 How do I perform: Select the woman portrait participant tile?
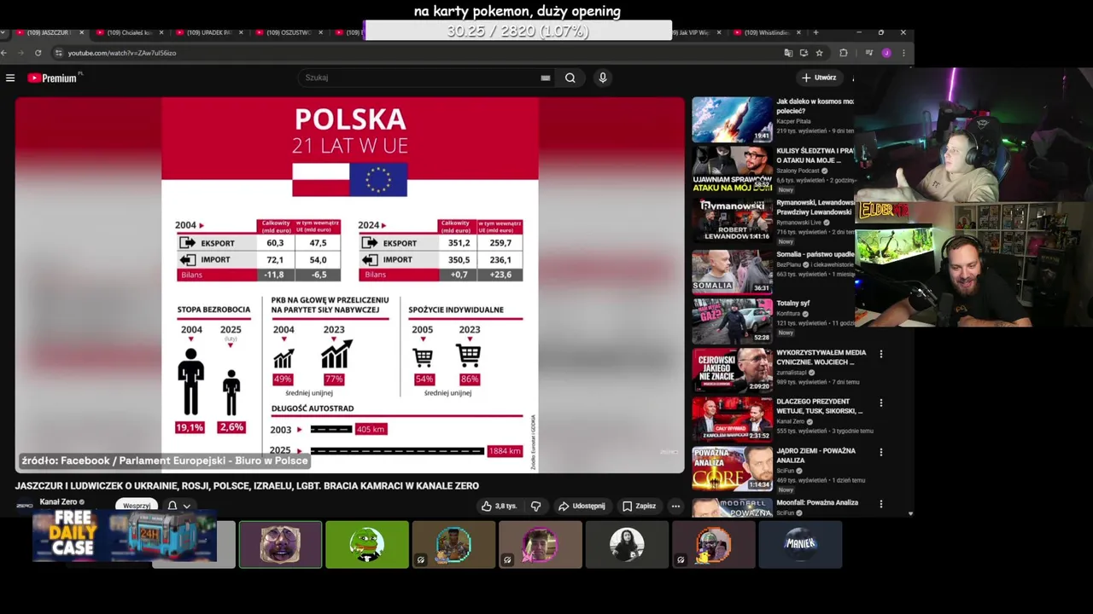(x=626, y=544)
